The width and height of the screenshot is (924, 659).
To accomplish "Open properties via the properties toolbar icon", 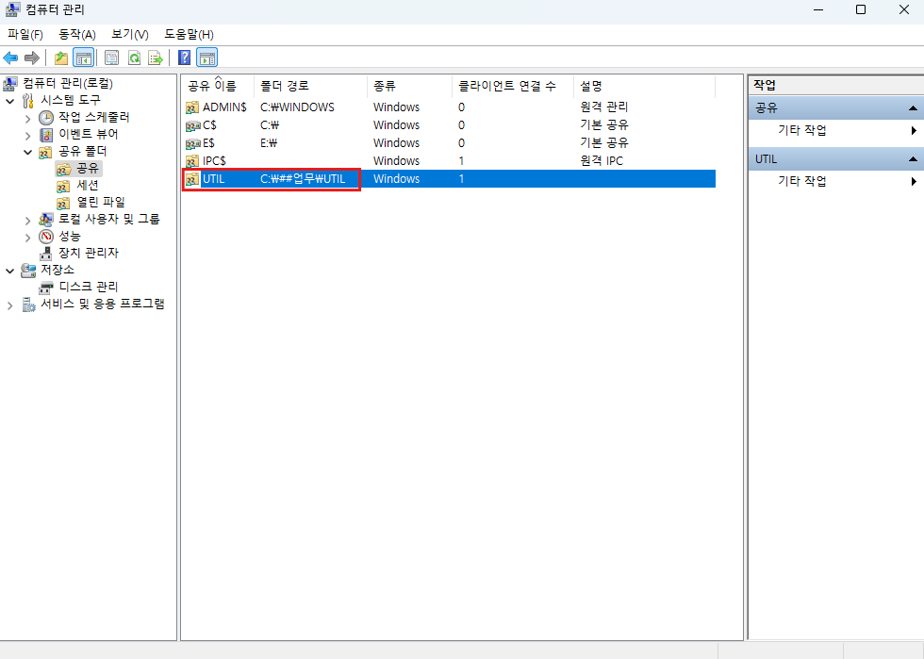I will pyautogui.click(x=110, y=58).
